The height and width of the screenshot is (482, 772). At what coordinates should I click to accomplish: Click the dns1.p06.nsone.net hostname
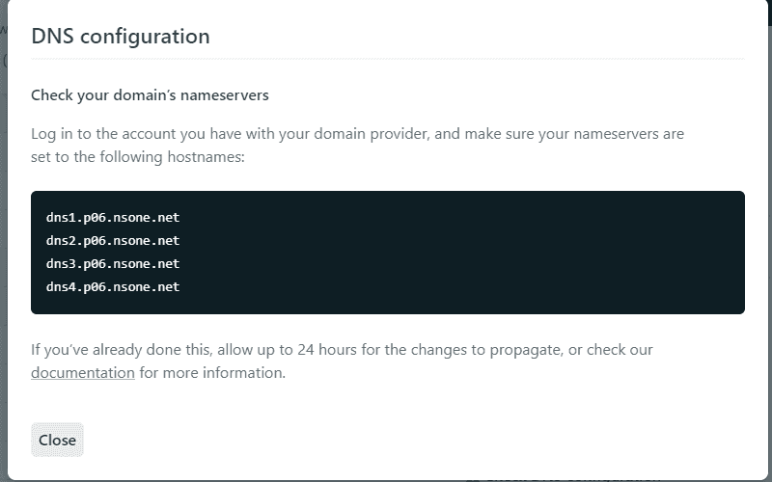click(113, 217)
